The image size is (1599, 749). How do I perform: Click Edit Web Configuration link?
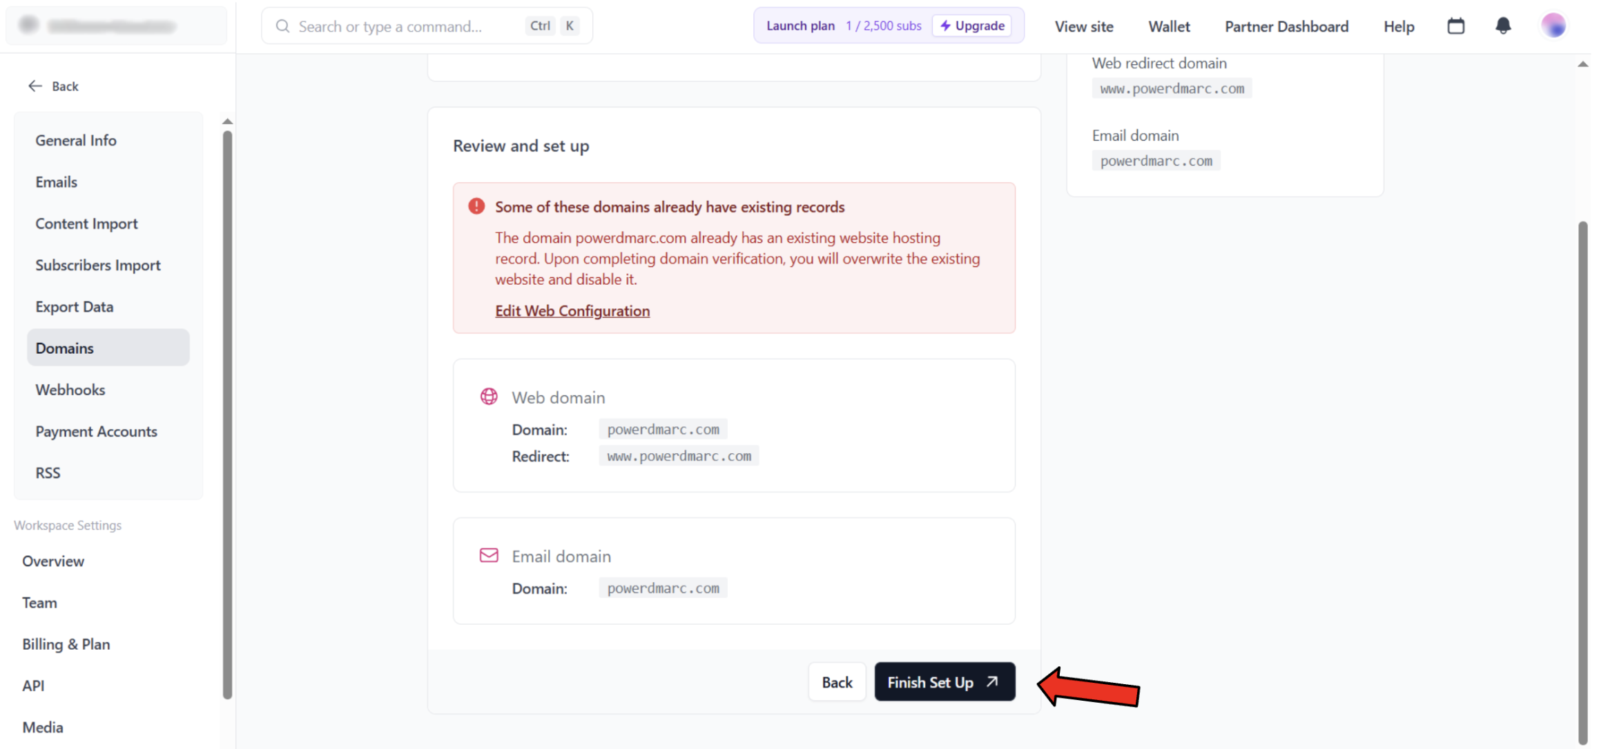coord(572,310)
